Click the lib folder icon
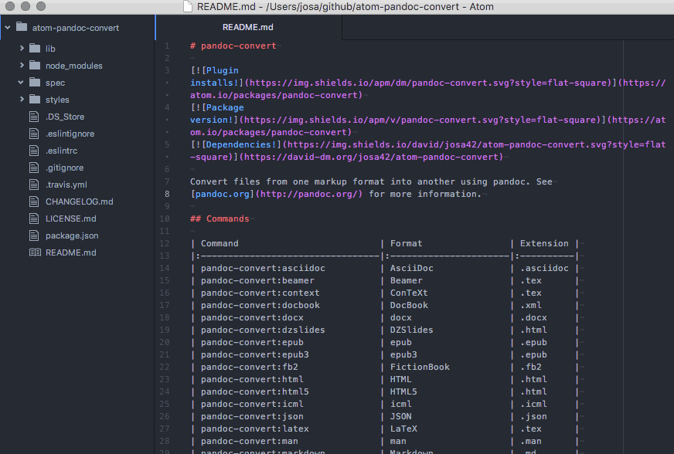 35,48
